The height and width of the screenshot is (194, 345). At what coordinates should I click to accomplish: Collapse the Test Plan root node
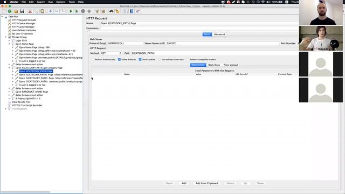2,17
